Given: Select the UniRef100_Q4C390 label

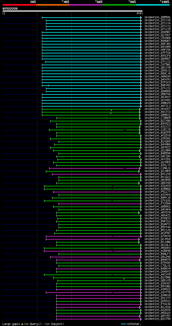Looking at the screenshot, I should 157,156.
